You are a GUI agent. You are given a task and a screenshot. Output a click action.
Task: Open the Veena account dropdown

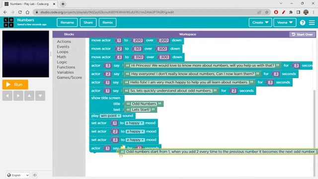tap(285, 22)
